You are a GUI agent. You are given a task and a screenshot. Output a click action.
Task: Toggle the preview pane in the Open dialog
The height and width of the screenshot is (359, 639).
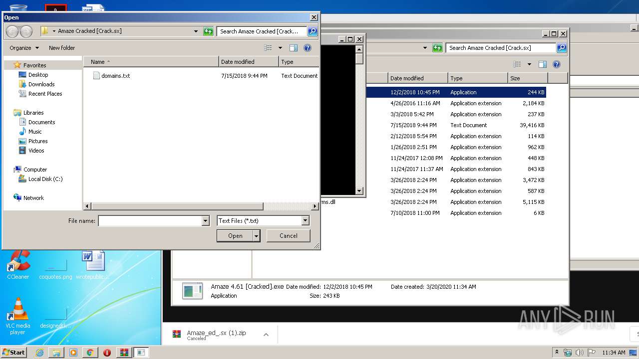[x=294, y=48]
